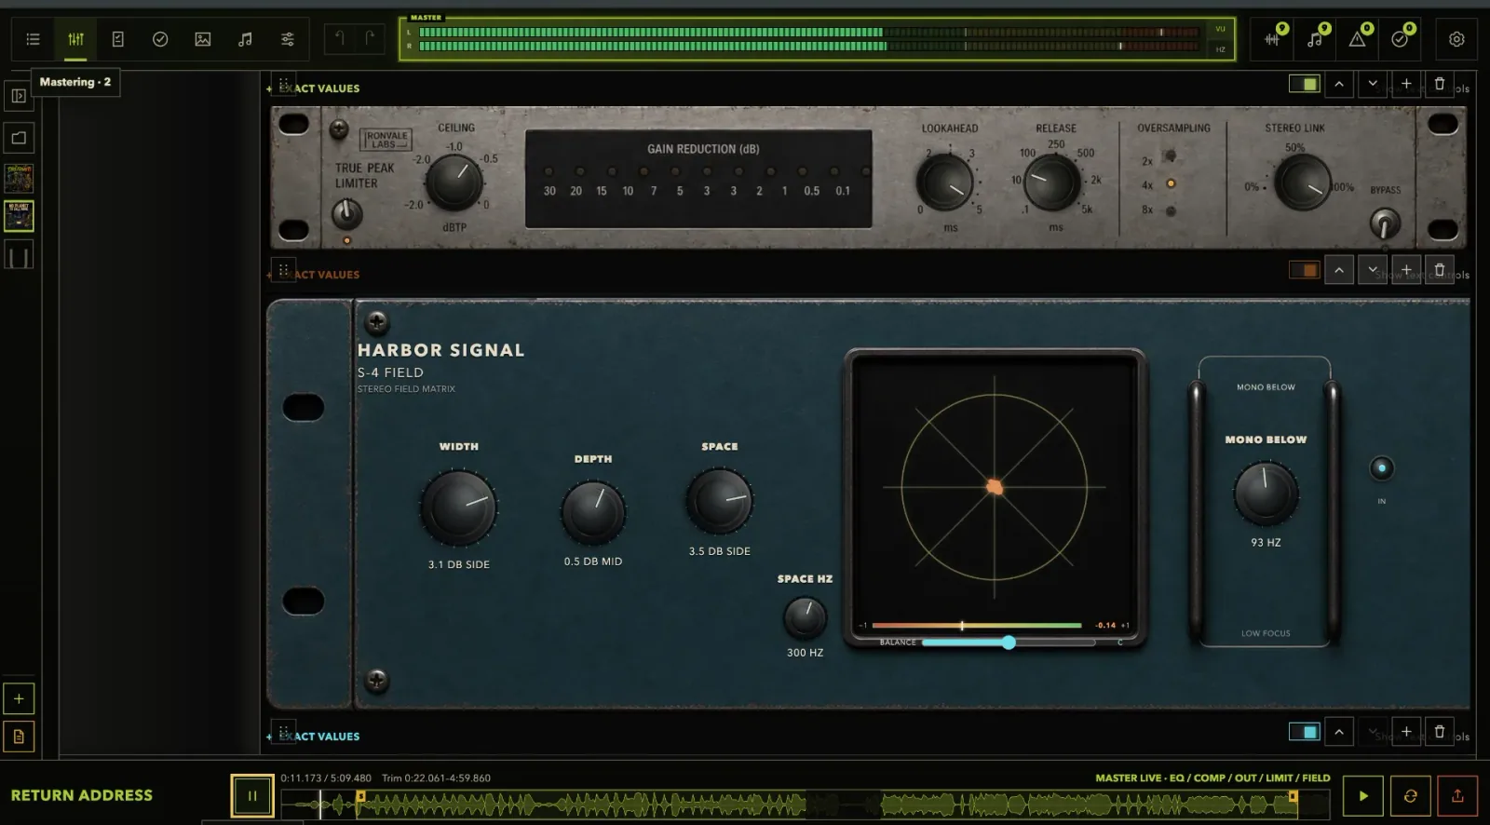Open the waveform analysis notifications icon

point(1273,39)
